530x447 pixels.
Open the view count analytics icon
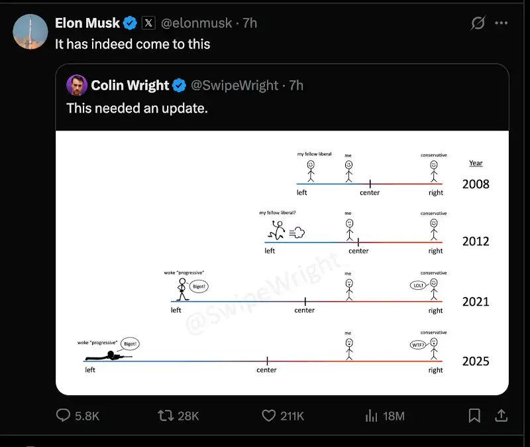pos(371,415)
